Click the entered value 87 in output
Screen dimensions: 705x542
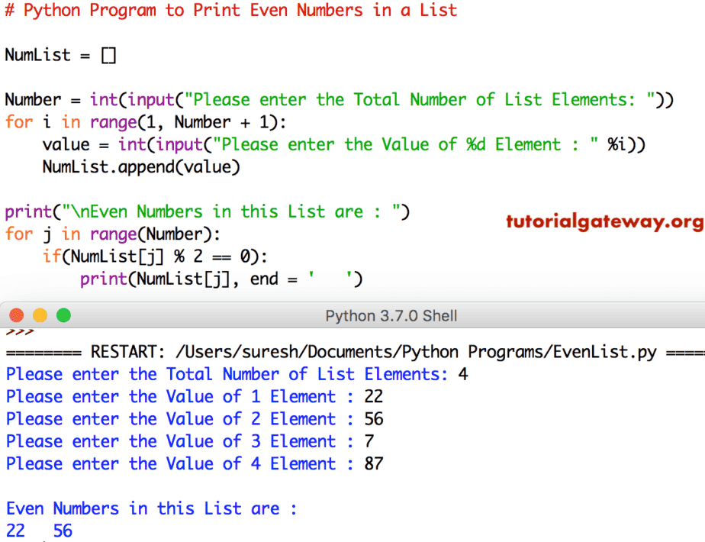tap(373, 463)
